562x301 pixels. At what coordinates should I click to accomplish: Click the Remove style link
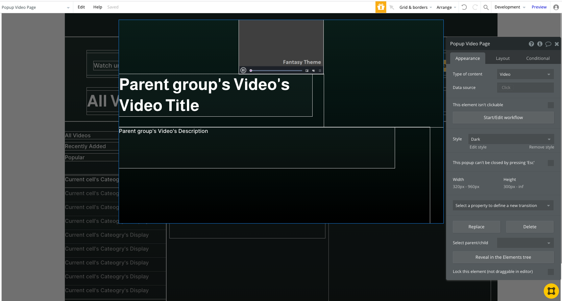pyautogui.click(x=542, y=147)
